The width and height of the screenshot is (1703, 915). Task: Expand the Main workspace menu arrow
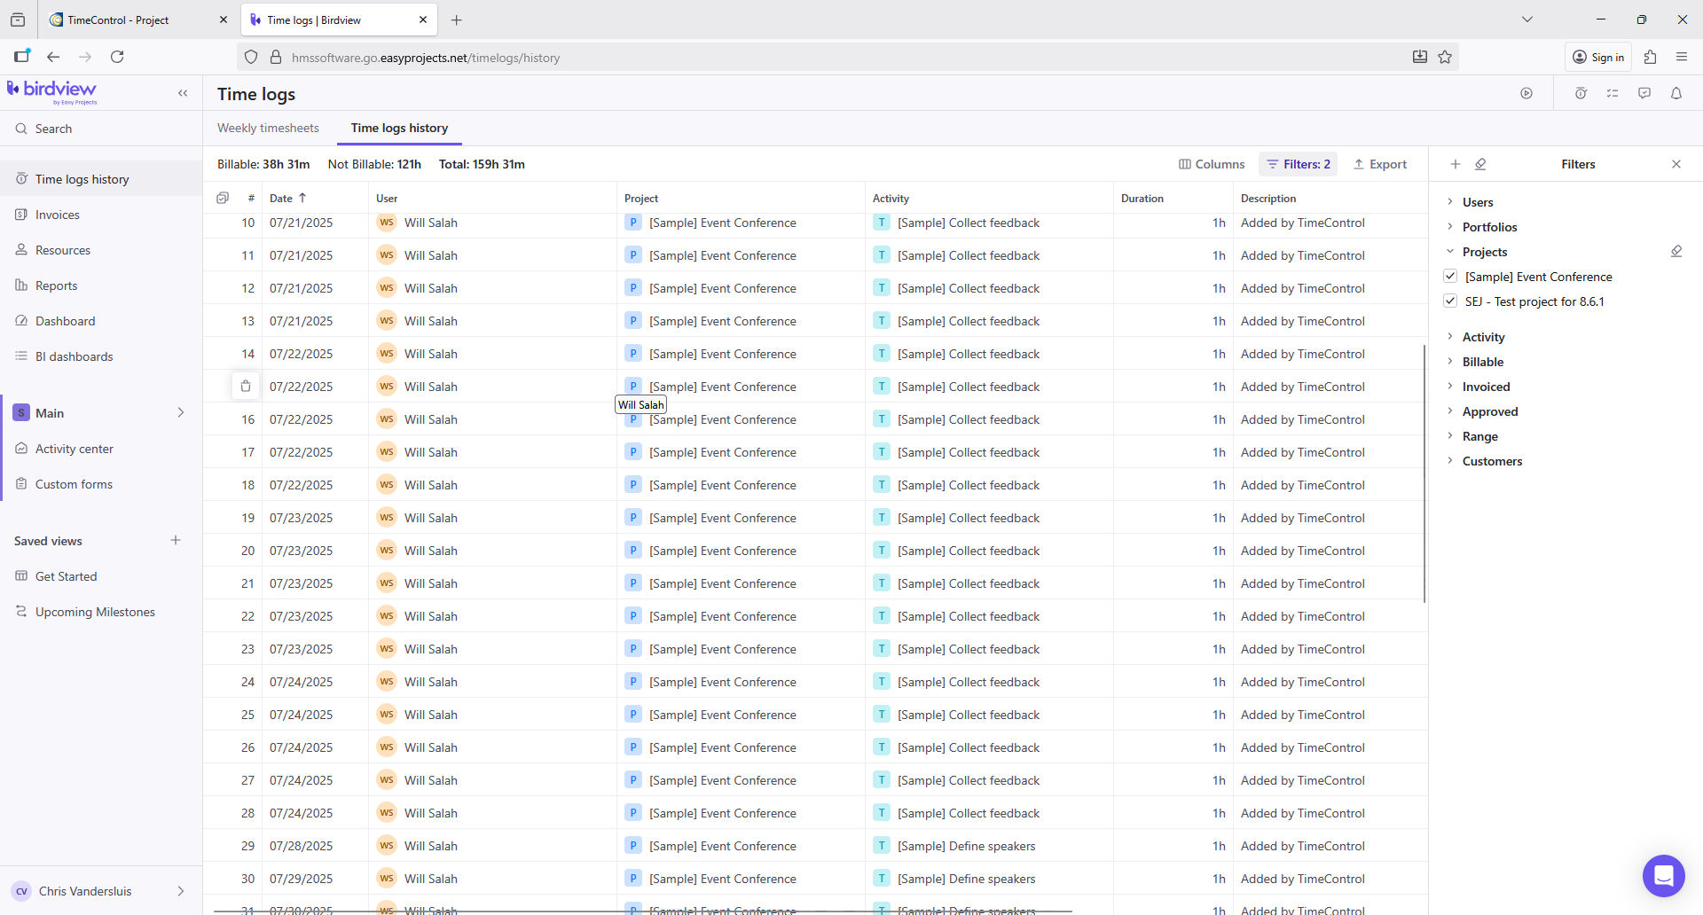tap(180, 413)
